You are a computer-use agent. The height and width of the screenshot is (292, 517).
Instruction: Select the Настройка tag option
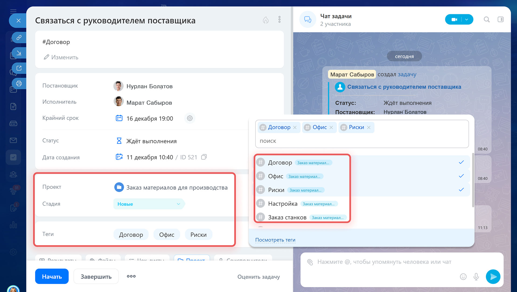[283, 204]
